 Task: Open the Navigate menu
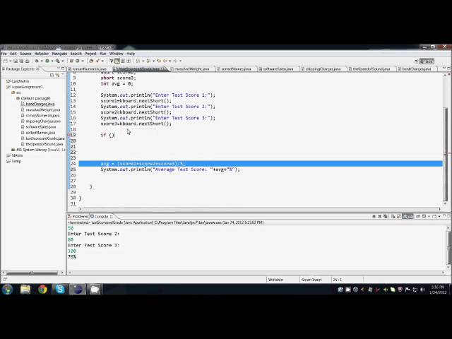coord(59,54)
